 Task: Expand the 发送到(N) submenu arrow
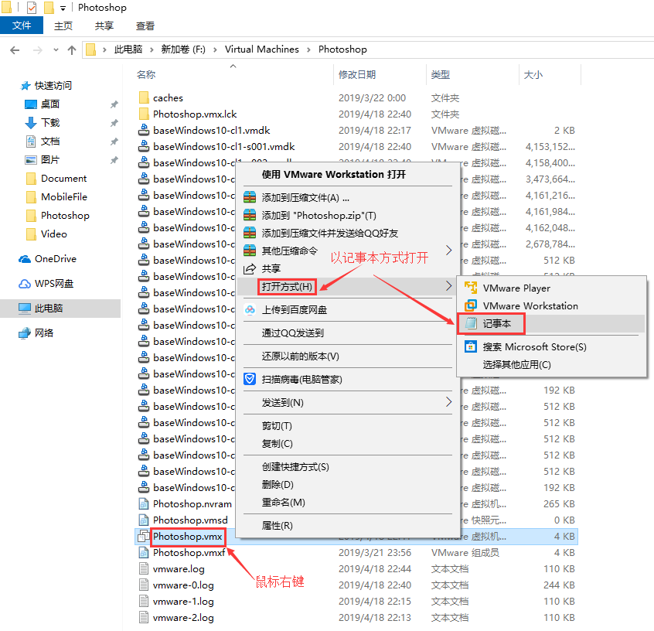coord(449,402)
